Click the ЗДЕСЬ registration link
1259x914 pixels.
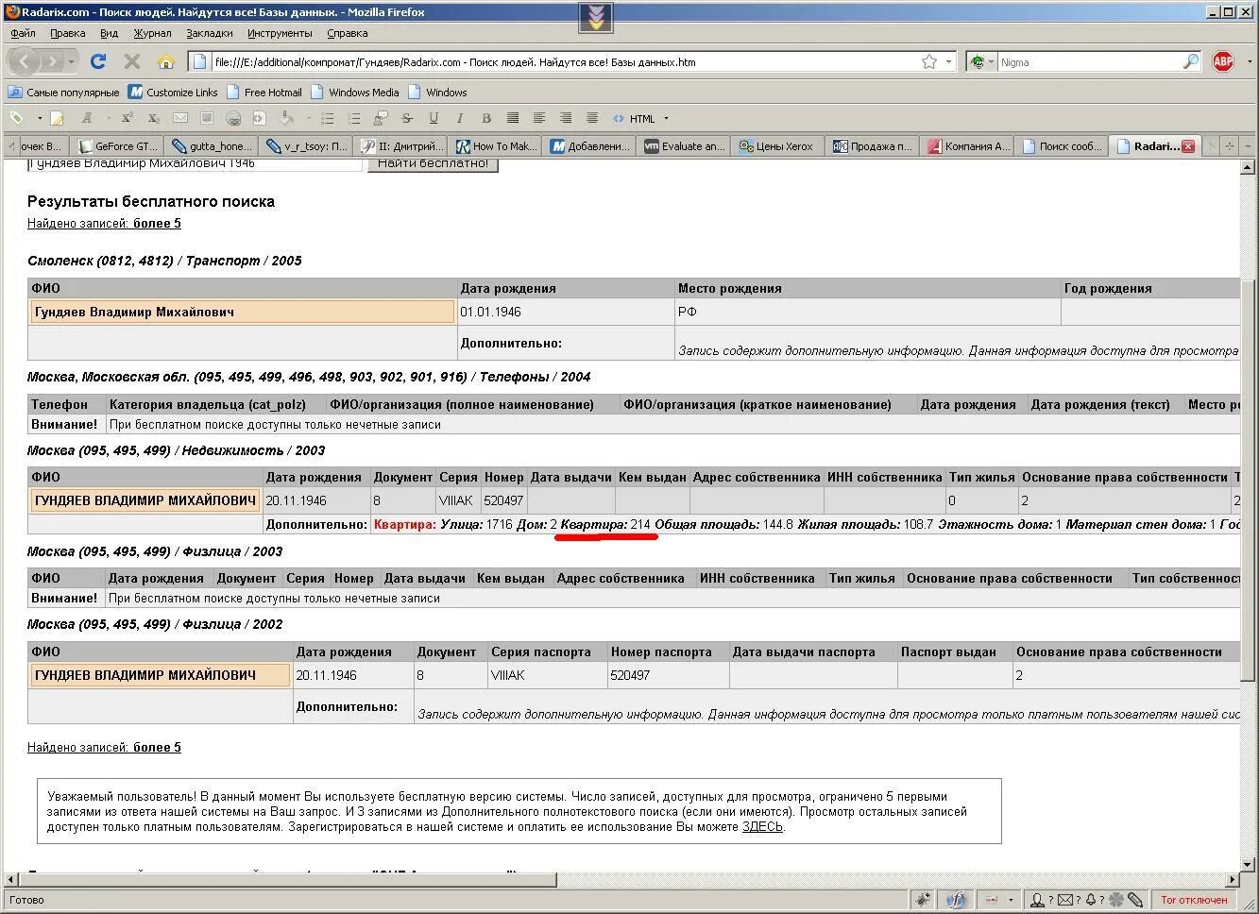(762, 827)
